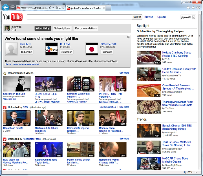Click the compatibility view icon in address bar

point(57,8)
